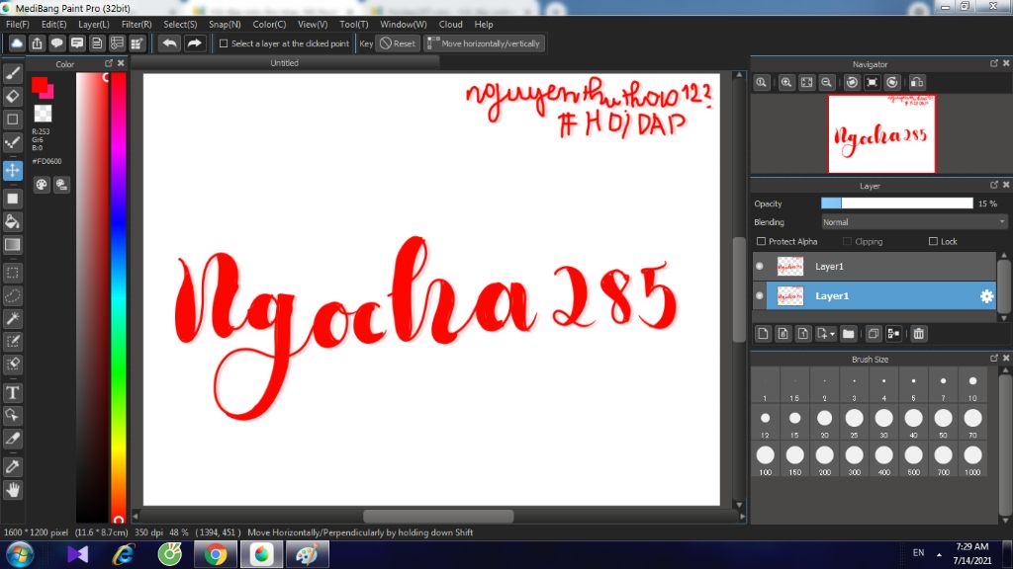Choose brush size 1000

972,460
